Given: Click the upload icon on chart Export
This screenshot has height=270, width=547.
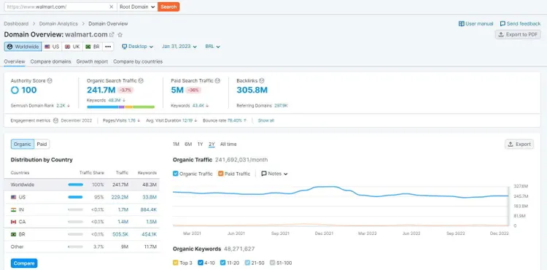Looking at the screenshot, I should (511, 144).
